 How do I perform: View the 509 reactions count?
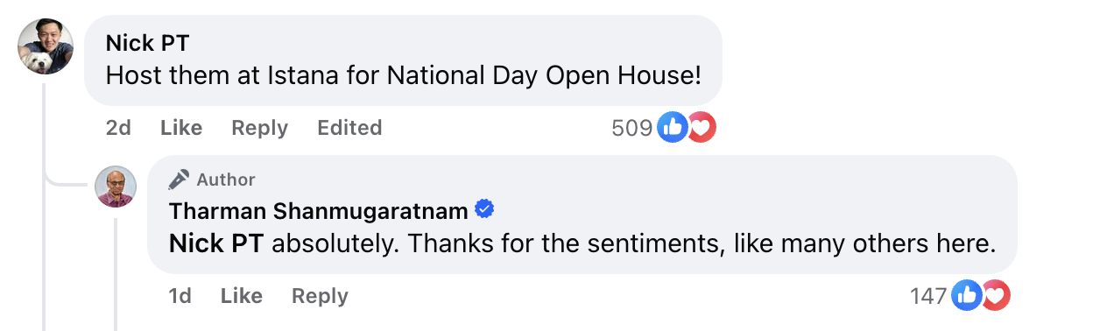pos(632,128)
